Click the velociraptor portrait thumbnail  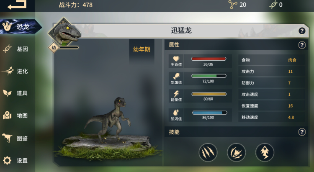(x=64, y=32)
